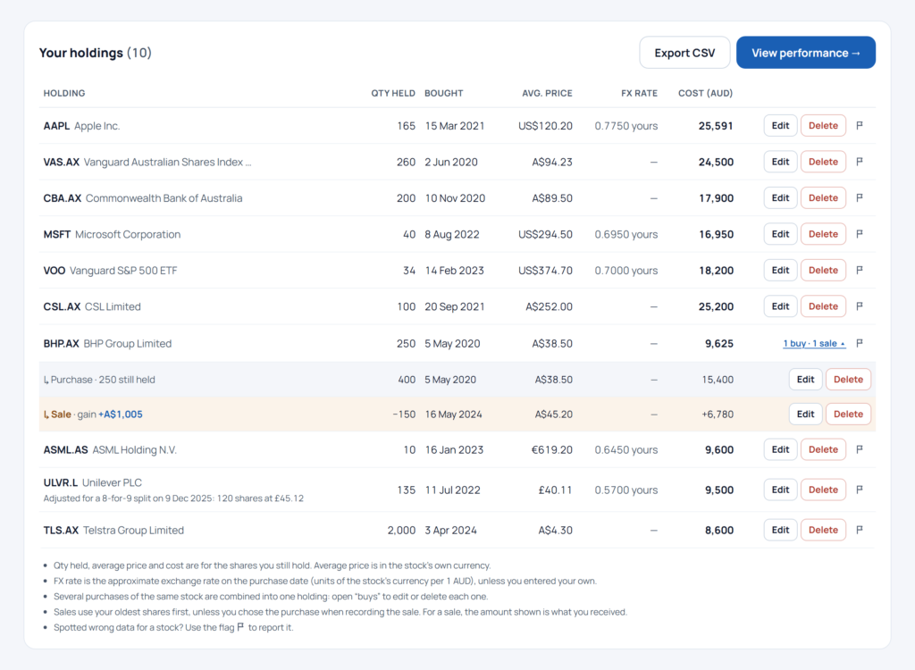The height and width of the screenshot is (670, 915).
Task: Click ULVR.L FX rate 0.5700 yours
Action: click(626, 490)
